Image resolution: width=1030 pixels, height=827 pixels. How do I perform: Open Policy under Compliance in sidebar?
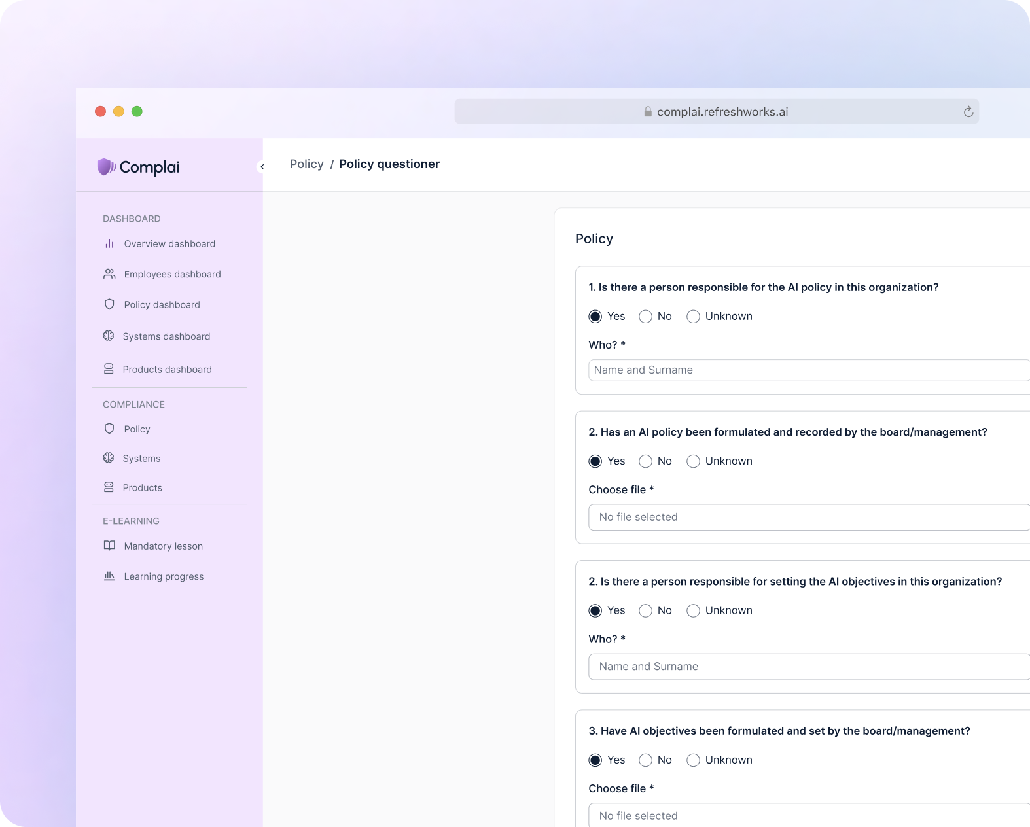pyautogui.click(x=137, y=429)
